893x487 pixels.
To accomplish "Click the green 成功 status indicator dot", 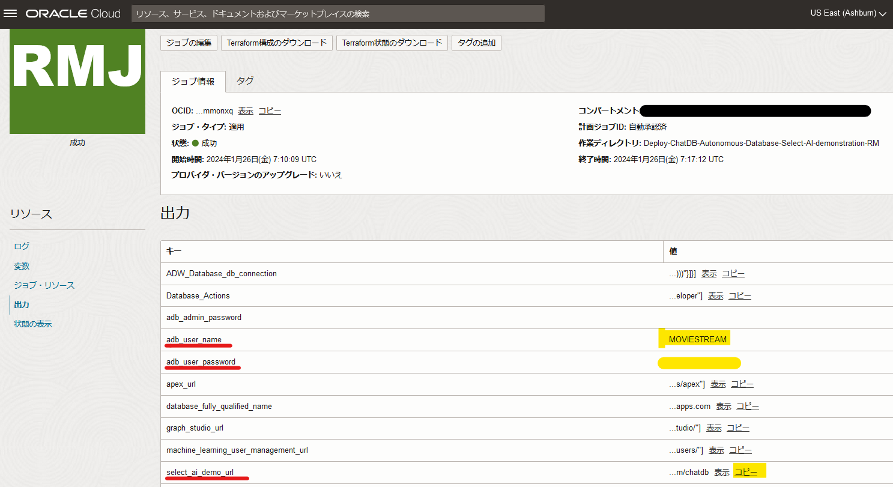I will (x=195, y=144).
